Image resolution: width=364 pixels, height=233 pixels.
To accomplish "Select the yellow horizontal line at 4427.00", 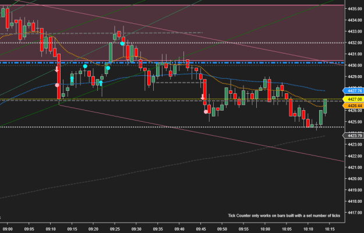I will (x=172, y=99).
